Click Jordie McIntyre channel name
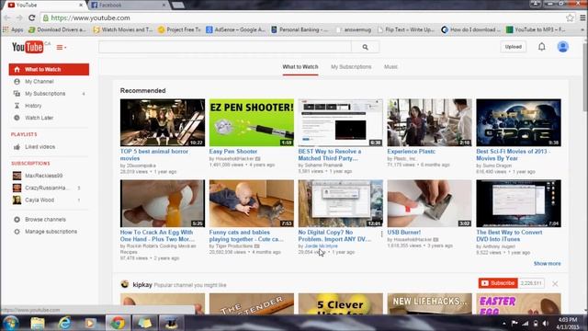This screenshot has width=588, height=331. 321,245
